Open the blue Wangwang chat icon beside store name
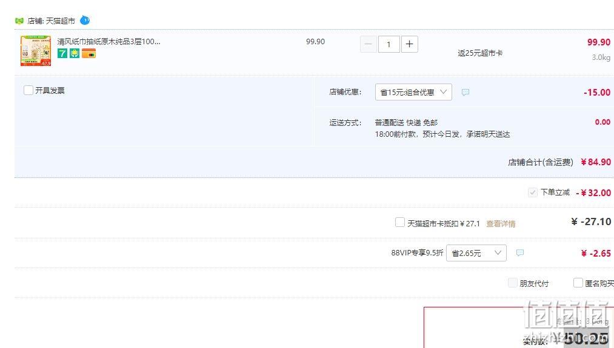 pyautogui.click(x=85, y=21)
